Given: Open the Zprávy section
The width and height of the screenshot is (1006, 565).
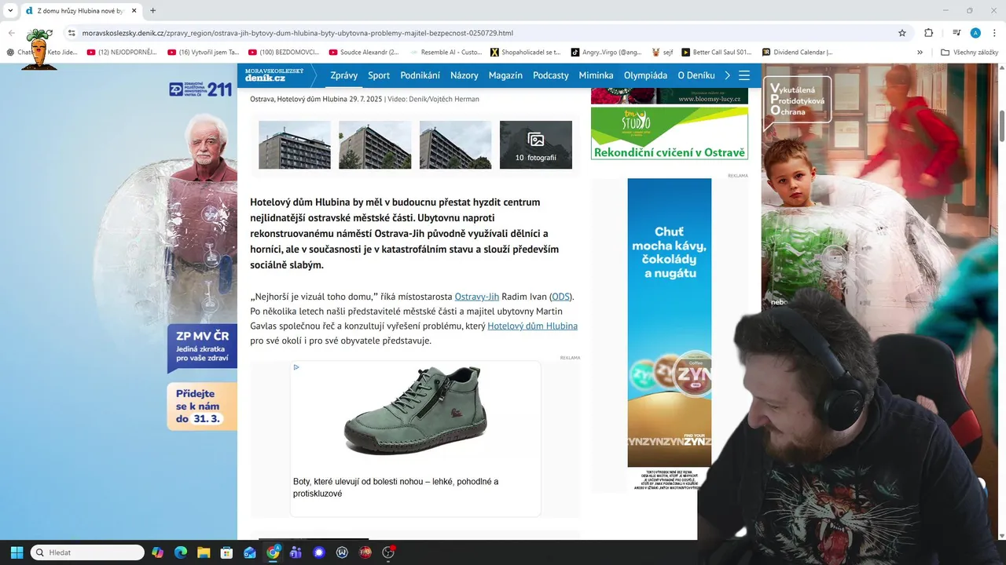Looking at the screenshot, I should click(x=344, y=75).
